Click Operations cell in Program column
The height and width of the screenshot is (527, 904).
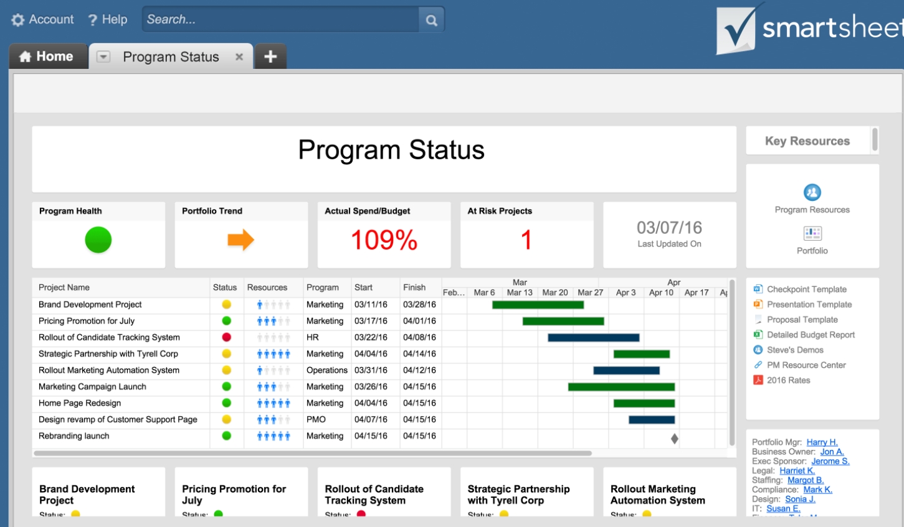(x=327, y=370)
